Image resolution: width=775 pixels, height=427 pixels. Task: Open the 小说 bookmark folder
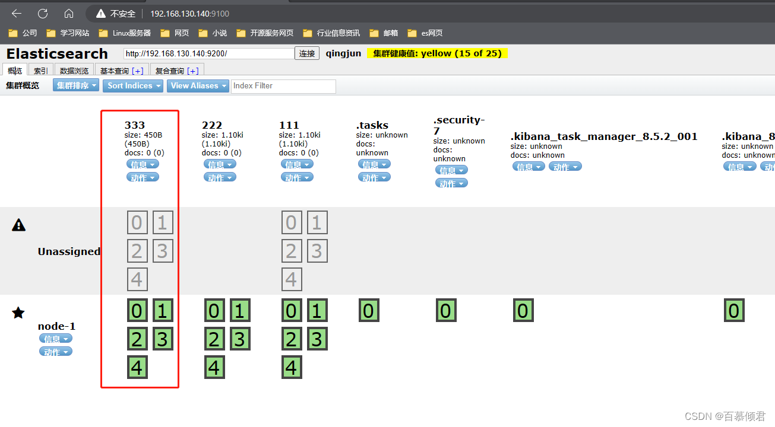pyautogui.click(x=213, y=33)
